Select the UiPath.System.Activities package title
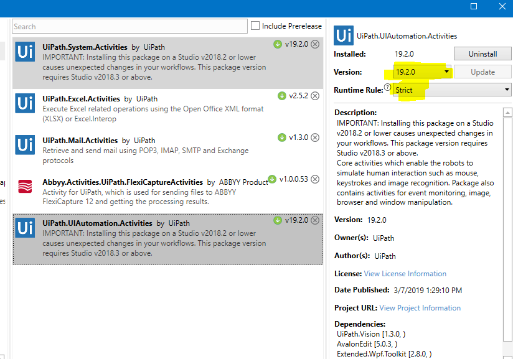 click(85, 47)
